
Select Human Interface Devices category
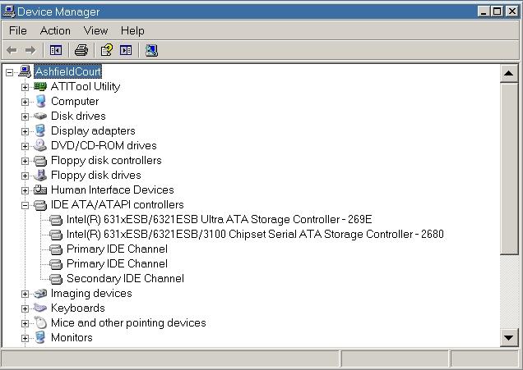[113, 190]
